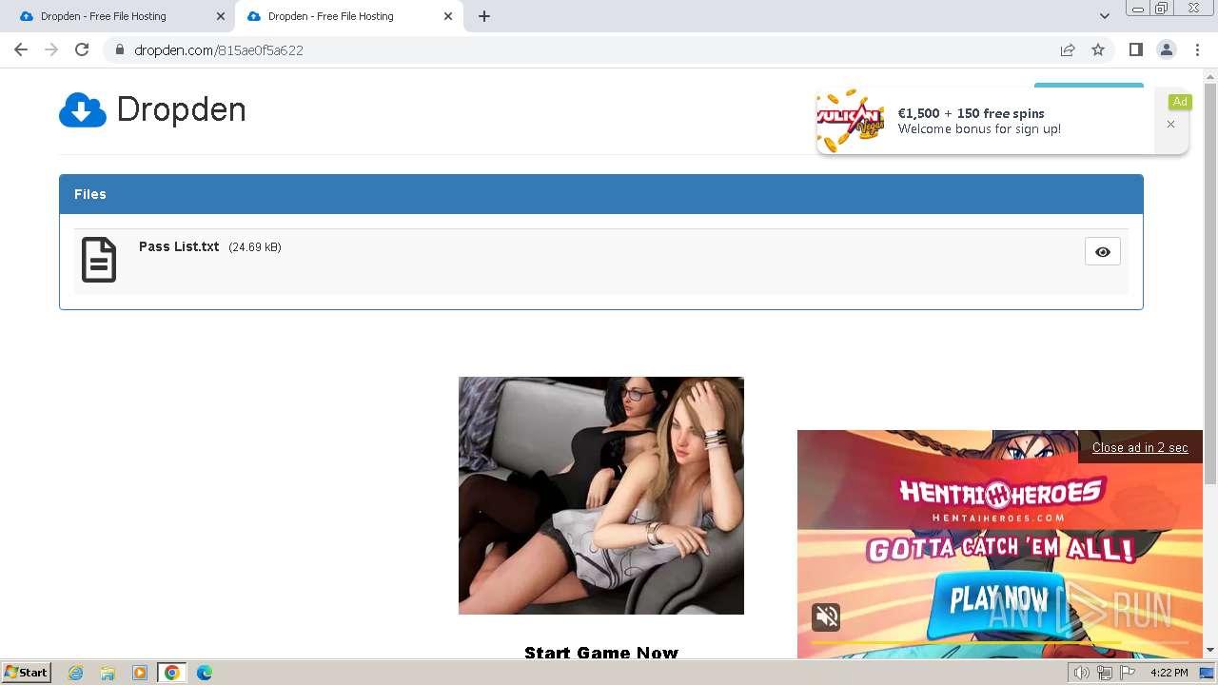Launch Internet Explorer from the taskbar

[x=75, y=673]
